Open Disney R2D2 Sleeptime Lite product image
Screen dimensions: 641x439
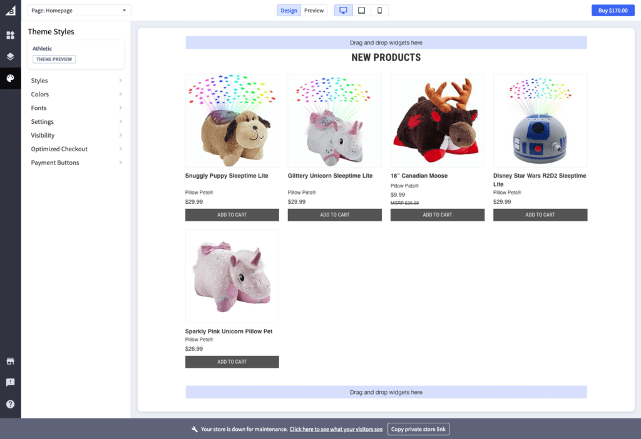coord(540,121)
